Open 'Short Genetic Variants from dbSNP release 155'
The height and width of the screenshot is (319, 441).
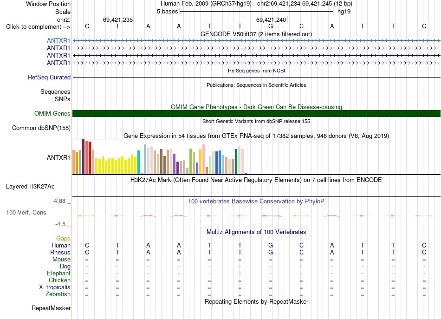pos(256,121)
